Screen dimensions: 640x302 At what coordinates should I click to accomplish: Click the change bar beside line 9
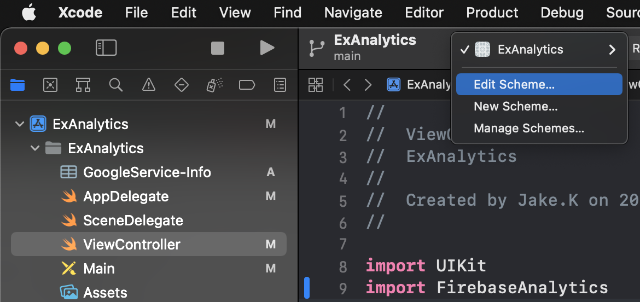pos(306,288)
